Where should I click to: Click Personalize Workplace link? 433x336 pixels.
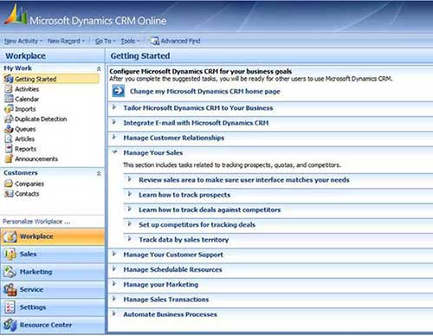pos(36,222)
